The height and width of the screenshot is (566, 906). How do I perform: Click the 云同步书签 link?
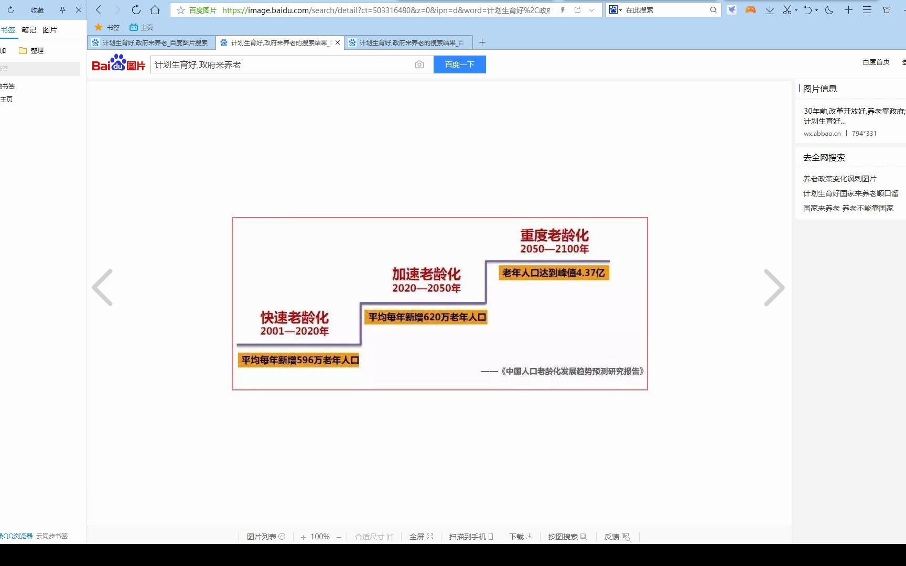coord(52,536)
